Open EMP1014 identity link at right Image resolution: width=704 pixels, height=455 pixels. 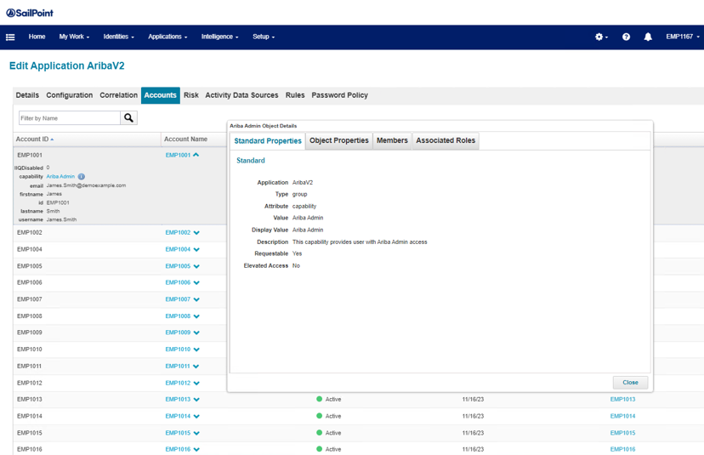(x=622, y=417)
